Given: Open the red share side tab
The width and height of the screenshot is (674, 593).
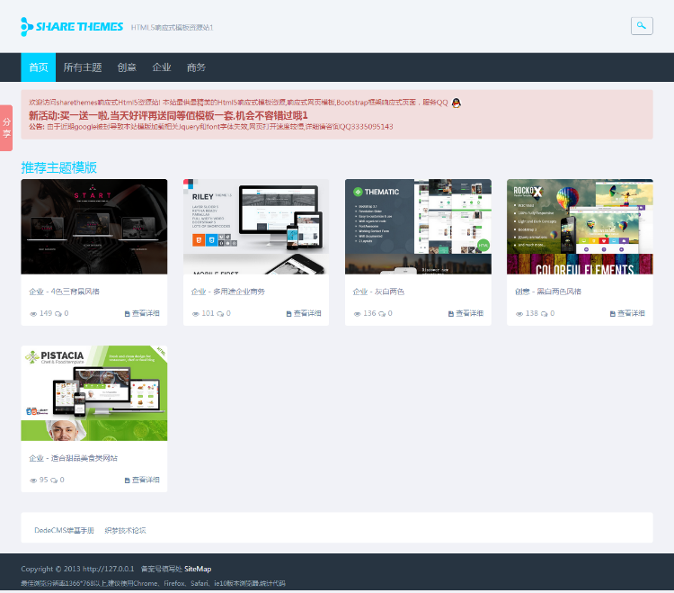Looking at the screenshot, I should [x=6, y=128].
